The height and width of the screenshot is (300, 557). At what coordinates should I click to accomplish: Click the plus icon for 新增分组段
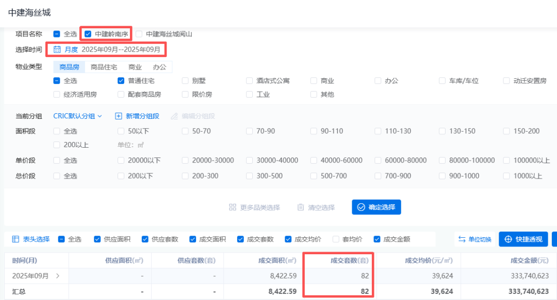(x=118, y=116)
